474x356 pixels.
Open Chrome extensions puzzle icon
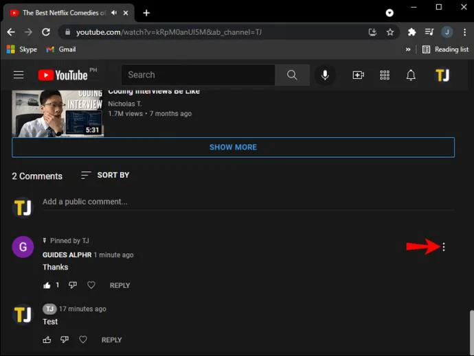[411, 32]
